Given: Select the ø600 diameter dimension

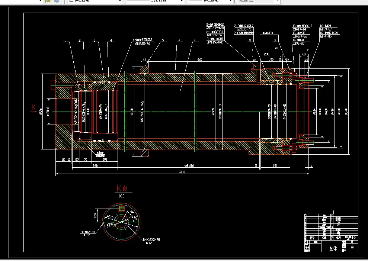Looking at the screenshot, I should (x=132, y=112).
